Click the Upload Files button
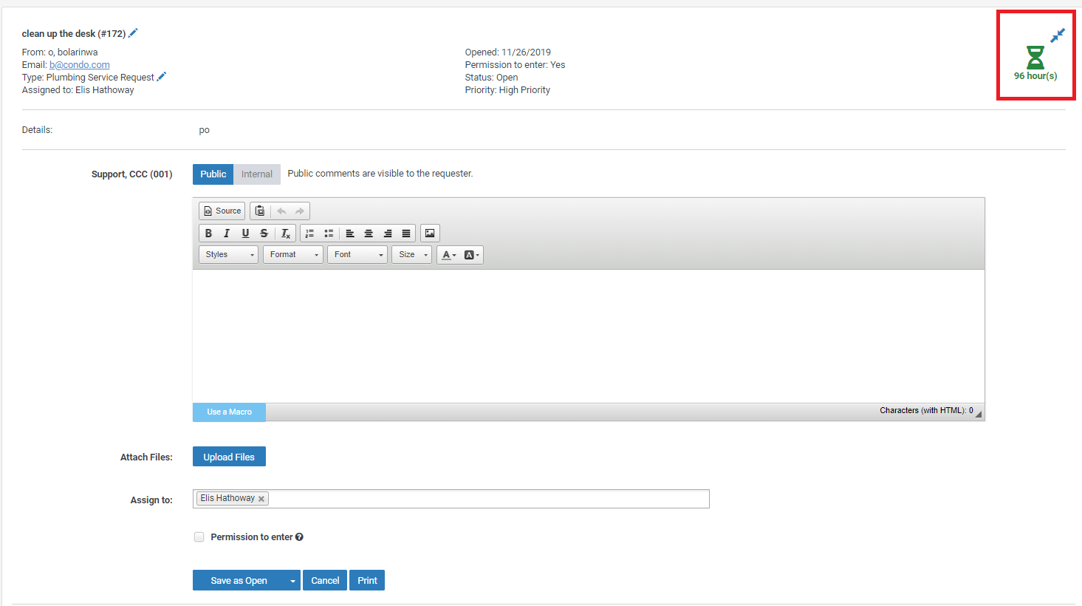1082x606 pixels. point(229,456)
